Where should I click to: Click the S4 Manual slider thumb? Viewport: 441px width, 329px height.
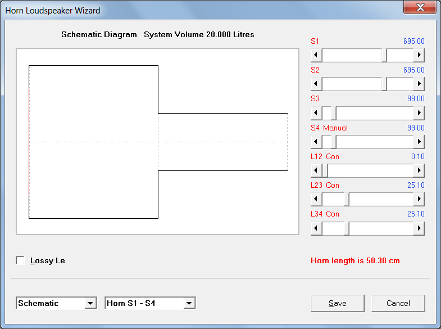334,142
